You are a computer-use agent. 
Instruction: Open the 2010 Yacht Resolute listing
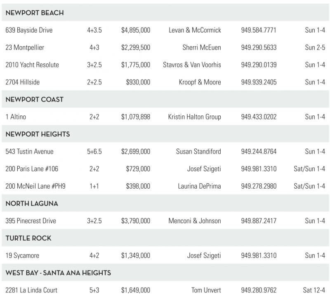(32, 65)
